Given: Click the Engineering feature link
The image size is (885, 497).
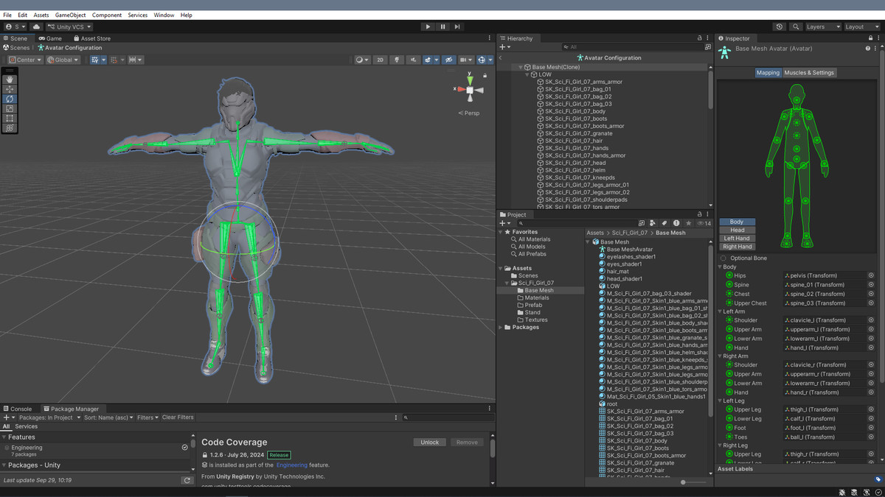Looking at the screenshot, I should tap(294, 465).
